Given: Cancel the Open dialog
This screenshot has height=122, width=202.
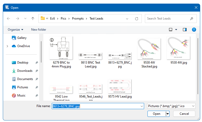Looking at the screenshot, I should click(x=184, y=114).
